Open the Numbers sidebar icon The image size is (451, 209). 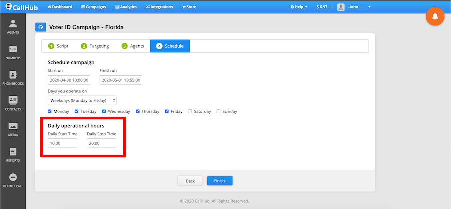pos(13,53)
